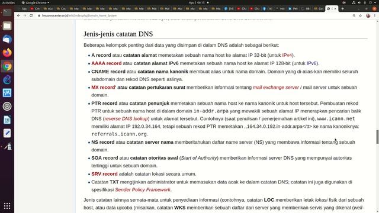Open the power indicator in the top bar
Screen dimensions: 379x213
click(370, 2)
